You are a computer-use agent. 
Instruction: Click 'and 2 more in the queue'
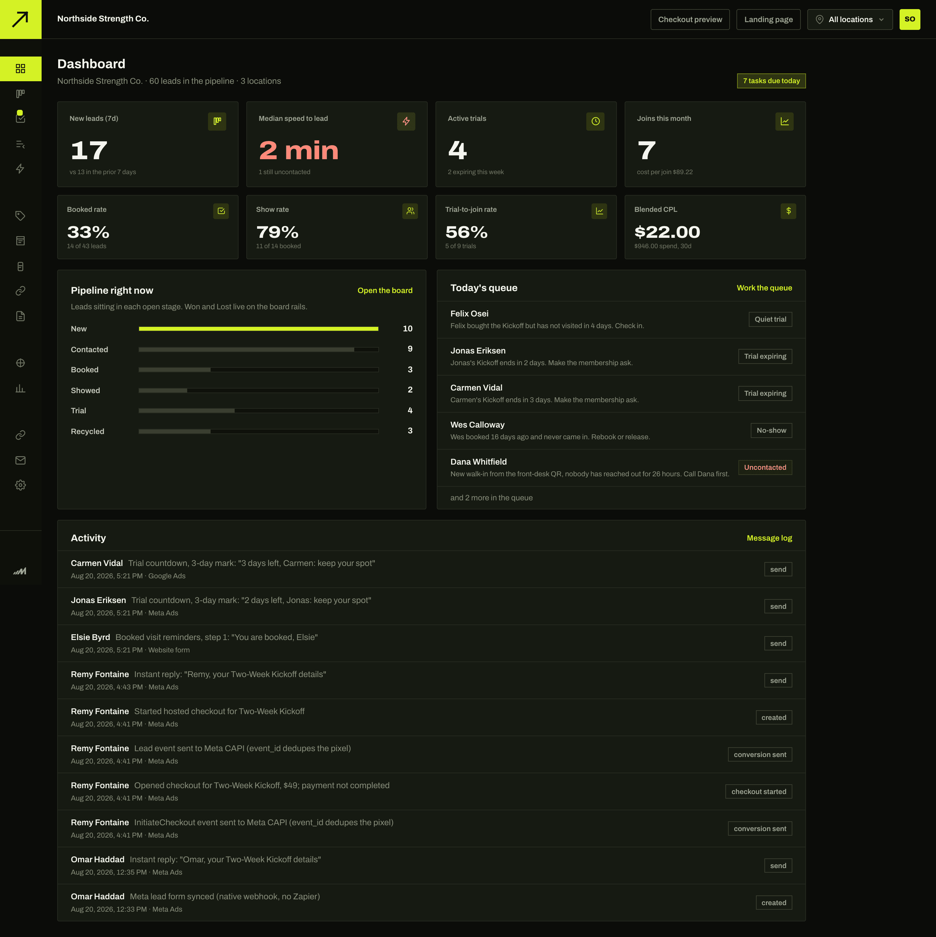coord(491,498)
